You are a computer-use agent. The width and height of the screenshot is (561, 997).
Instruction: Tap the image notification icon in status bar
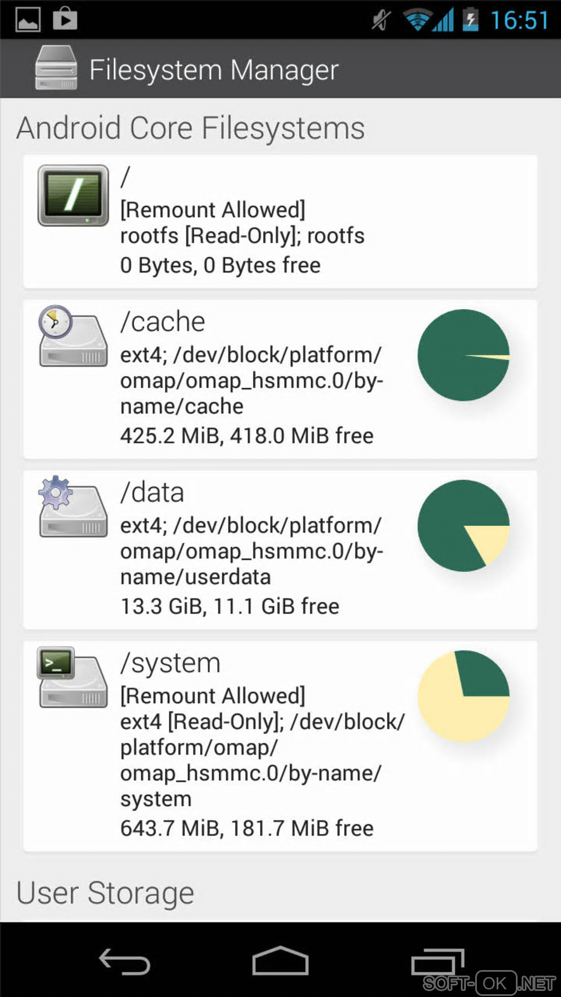click(28, 20)
